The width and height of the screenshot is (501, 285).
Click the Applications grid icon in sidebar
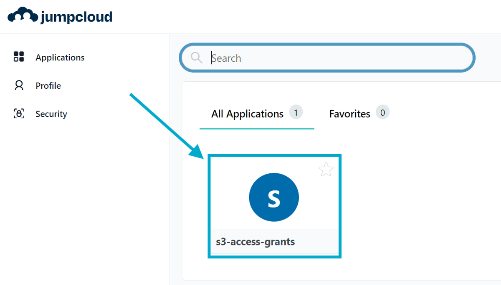(x=18, y=57)
